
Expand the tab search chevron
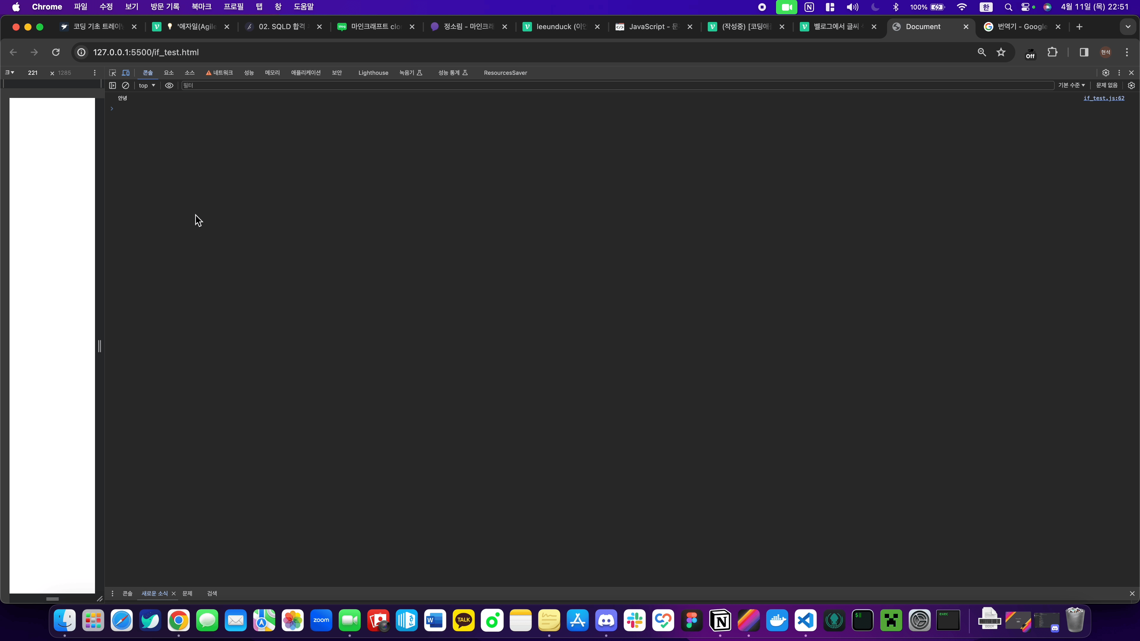(x=1128, y=26)
